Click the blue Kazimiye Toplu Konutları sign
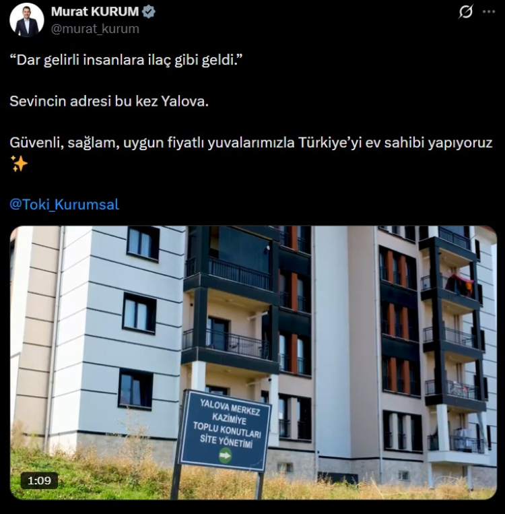 (225, 431)
